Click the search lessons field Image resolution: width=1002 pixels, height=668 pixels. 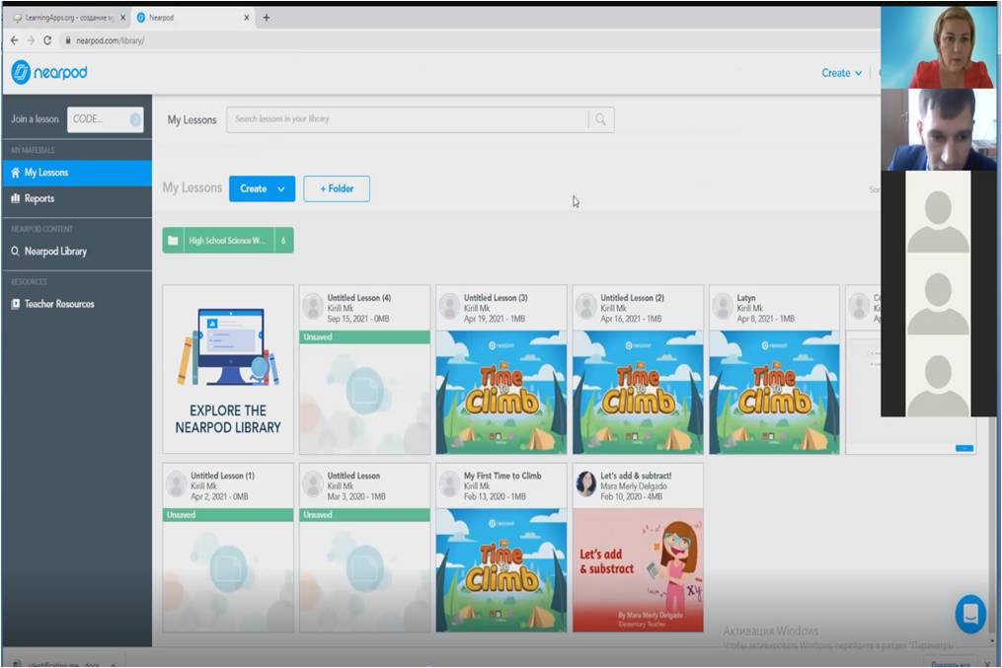(x=407, y=119)
